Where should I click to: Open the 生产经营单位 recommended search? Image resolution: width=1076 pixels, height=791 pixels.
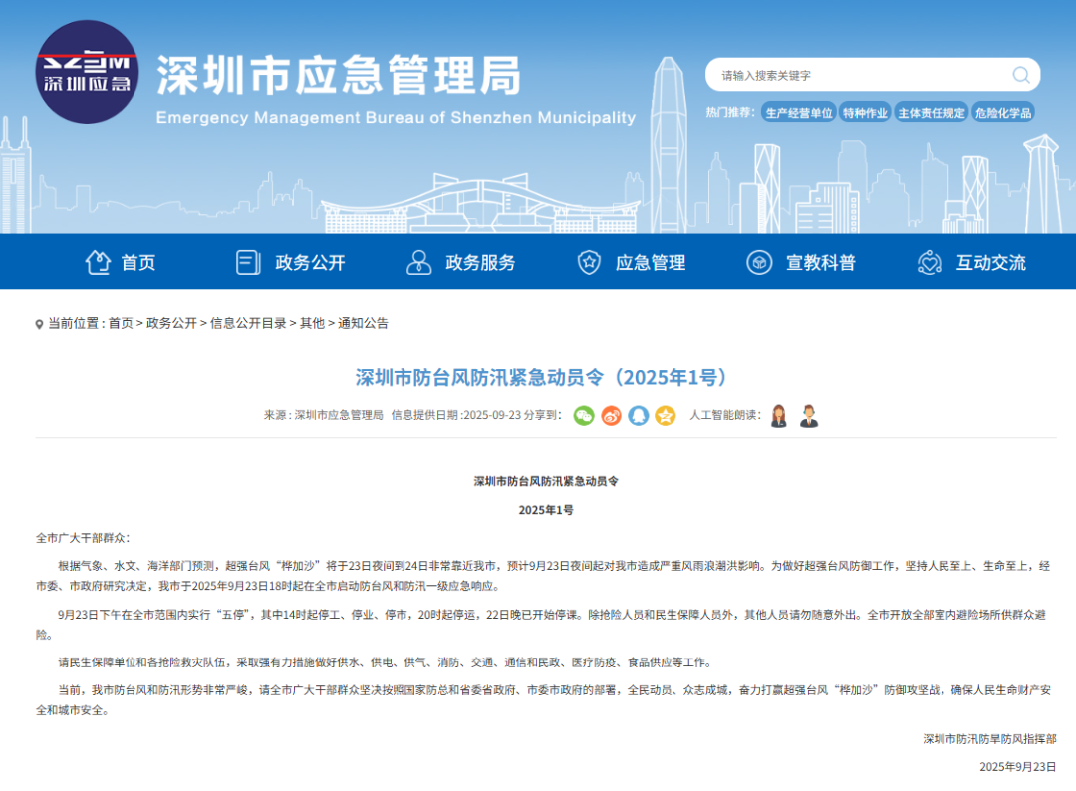[800, 112]
